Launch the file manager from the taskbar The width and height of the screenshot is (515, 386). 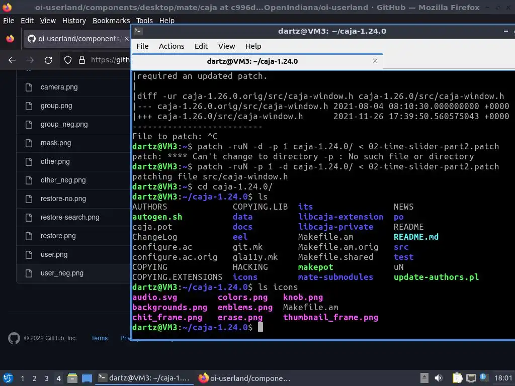click(x=72, y=378)
